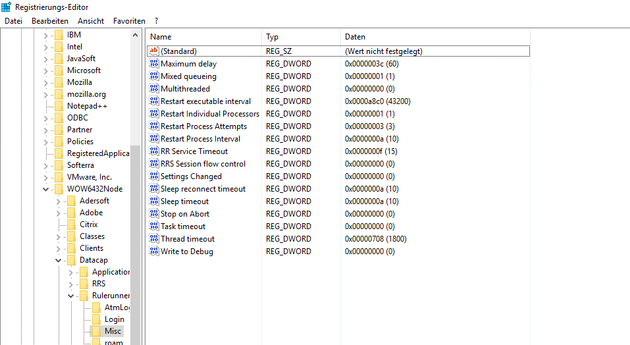Screen dimensions: 630x345
Task: Select the ODBC key
Action: pyautogui.click(x=77, y=118)
